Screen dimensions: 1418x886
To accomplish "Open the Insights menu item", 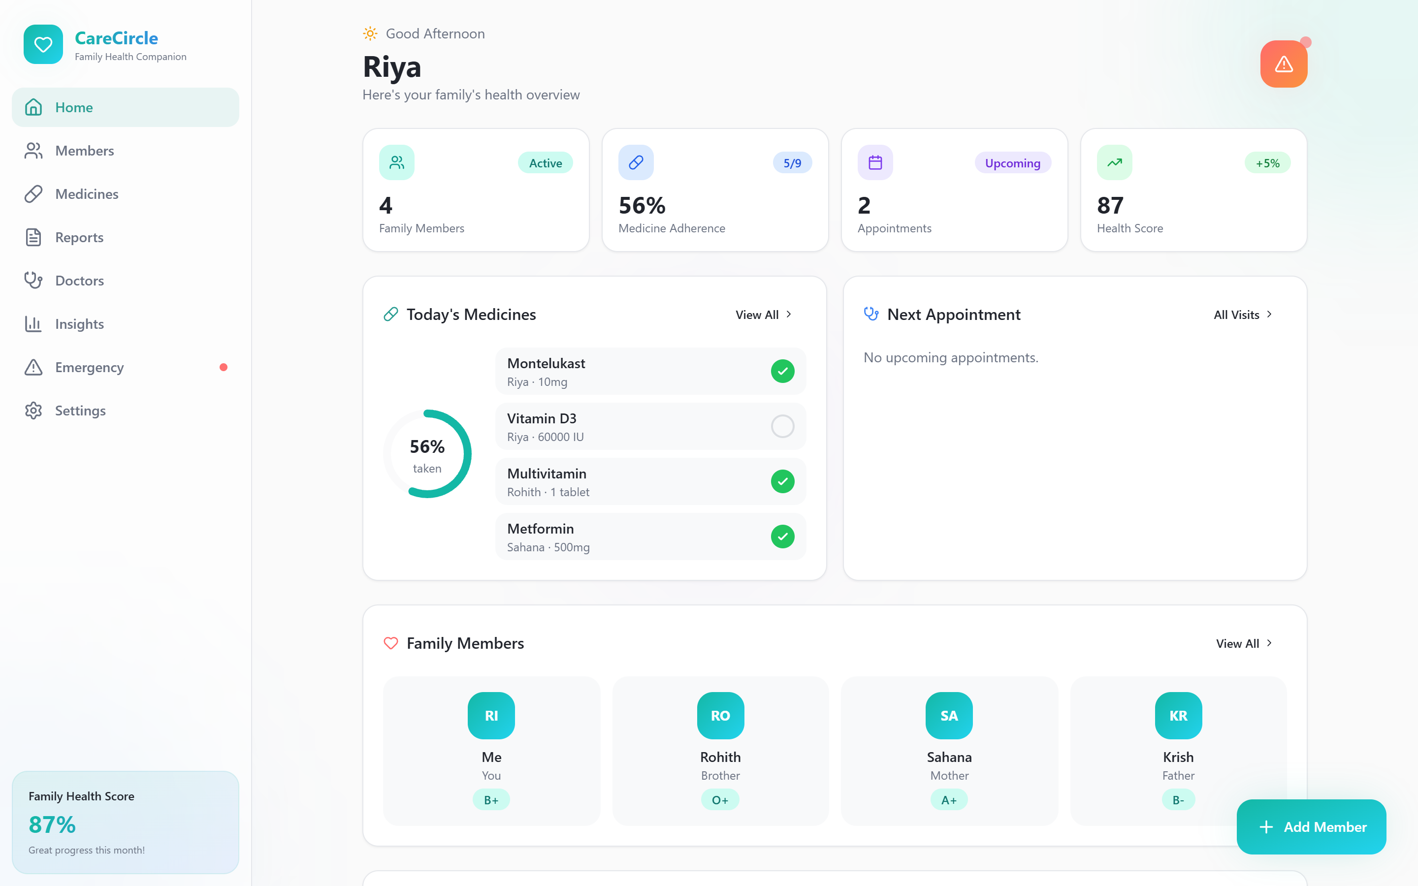I will pos(79,324).
